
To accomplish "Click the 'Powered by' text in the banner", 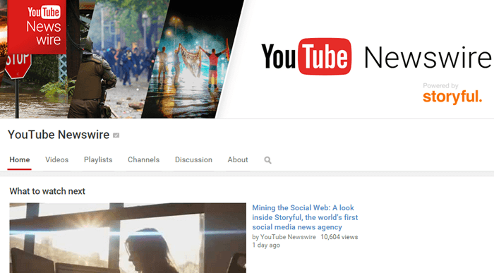I will 440,85.
